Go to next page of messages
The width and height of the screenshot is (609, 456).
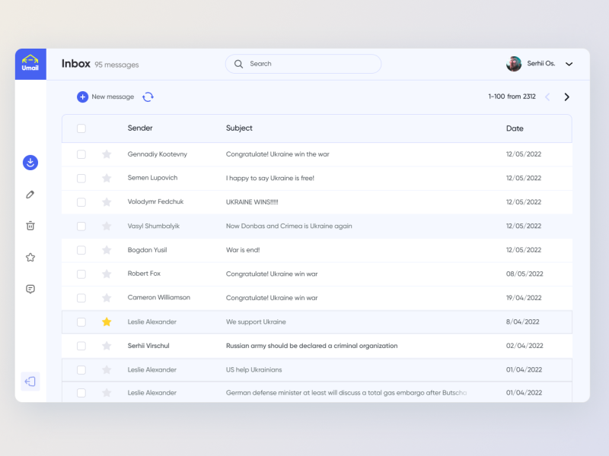pyautogui.click(x=566, y=97)
